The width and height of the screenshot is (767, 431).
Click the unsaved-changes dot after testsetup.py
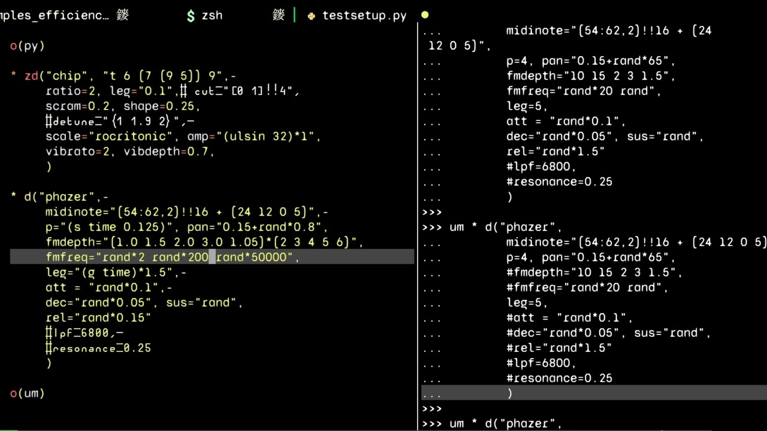425,15
